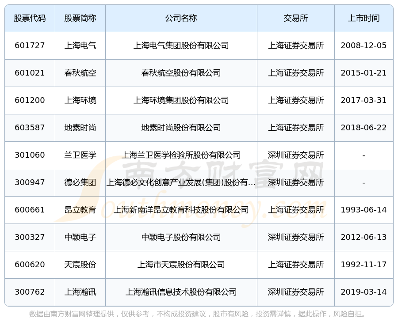Screen dimensions: 398x326
Task: Click the short name 上海环境
Action: pos(80,100)
